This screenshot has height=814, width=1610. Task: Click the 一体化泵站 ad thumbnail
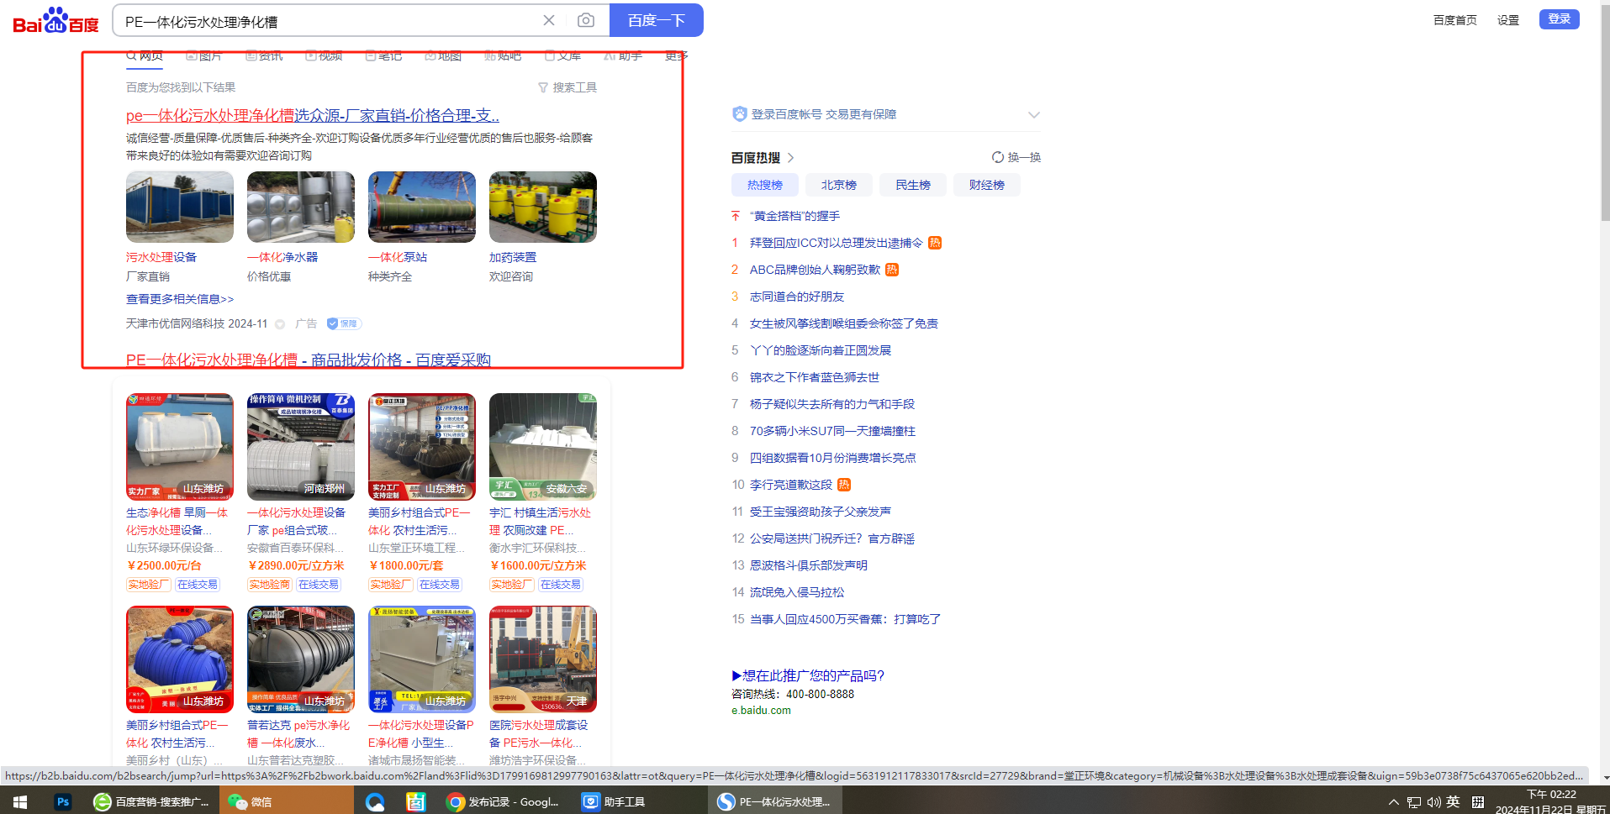(422, 207)
